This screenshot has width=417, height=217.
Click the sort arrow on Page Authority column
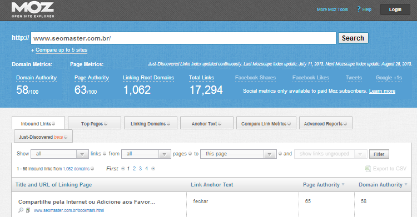click(x=343, y=184)
